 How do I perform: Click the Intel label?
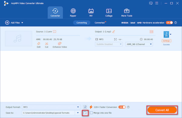(133, 23)
